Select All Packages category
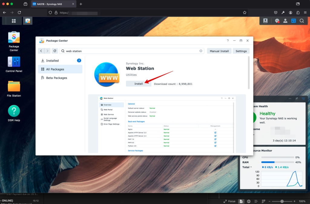This screenshot has height=204, width=310. click(x=60, y=69)
